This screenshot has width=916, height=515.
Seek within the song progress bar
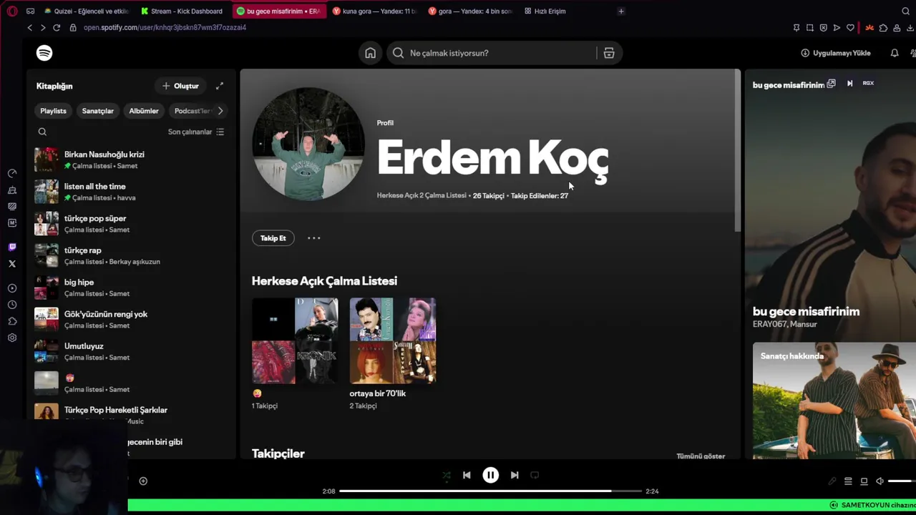[x=490, y=491]
